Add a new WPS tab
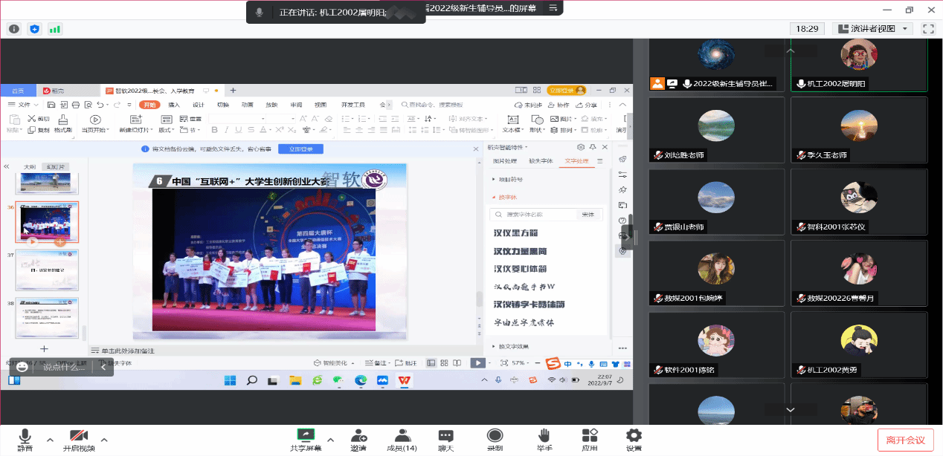This screenshot has height=456, width=943. pyautogui.click(x=233, y=90)
